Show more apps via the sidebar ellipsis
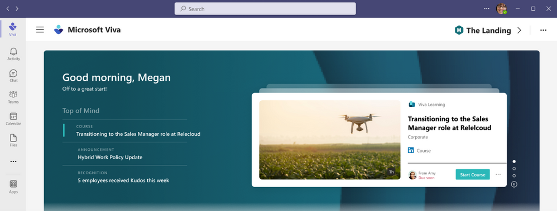This screenshot has height=211, width=557. click(x=13, y=161)
